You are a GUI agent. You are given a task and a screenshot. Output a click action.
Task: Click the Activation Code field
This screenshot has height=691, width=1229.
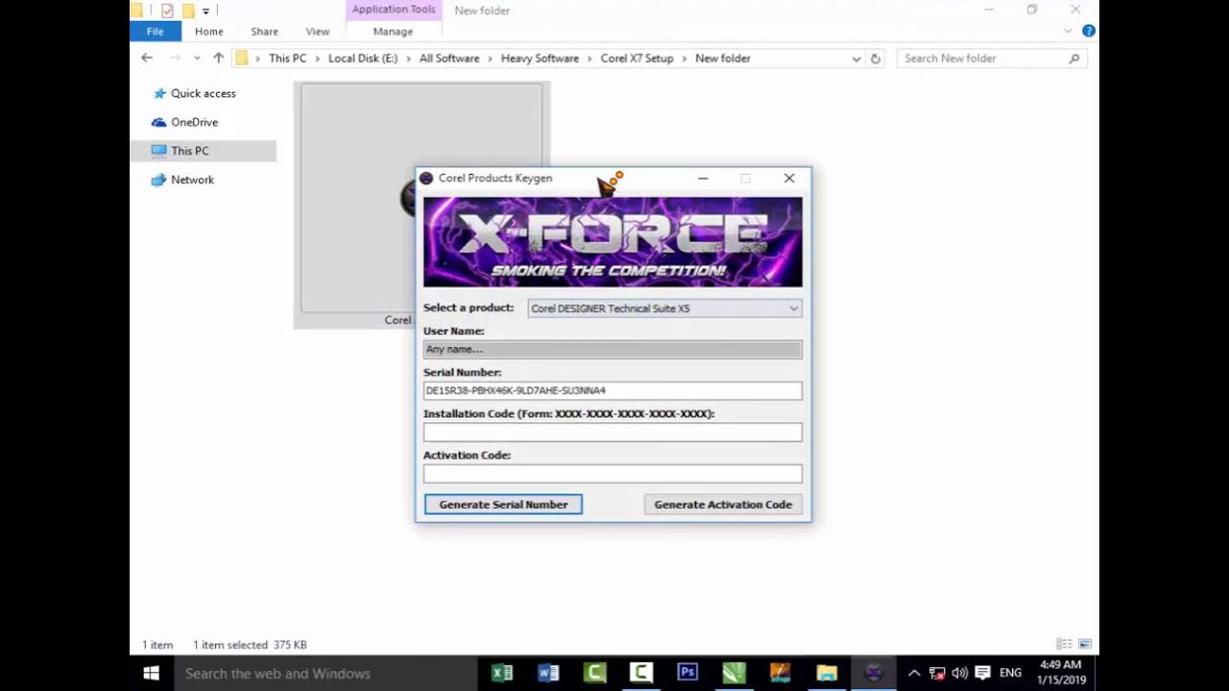[x=613, y=473]
